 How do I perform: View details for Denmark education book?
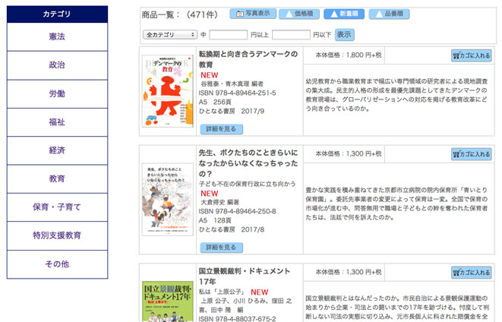pyautogui.click(x=222, y=129)
